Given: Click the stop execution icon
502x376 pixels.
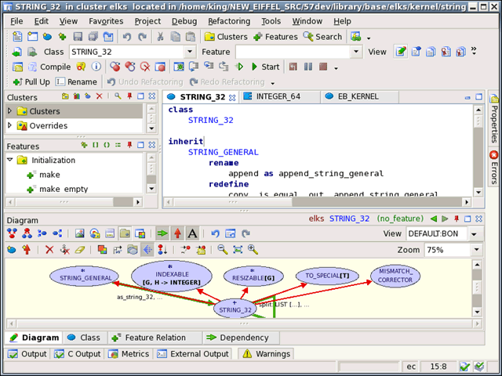Looking at the screenshot, I should coord(323,67).
